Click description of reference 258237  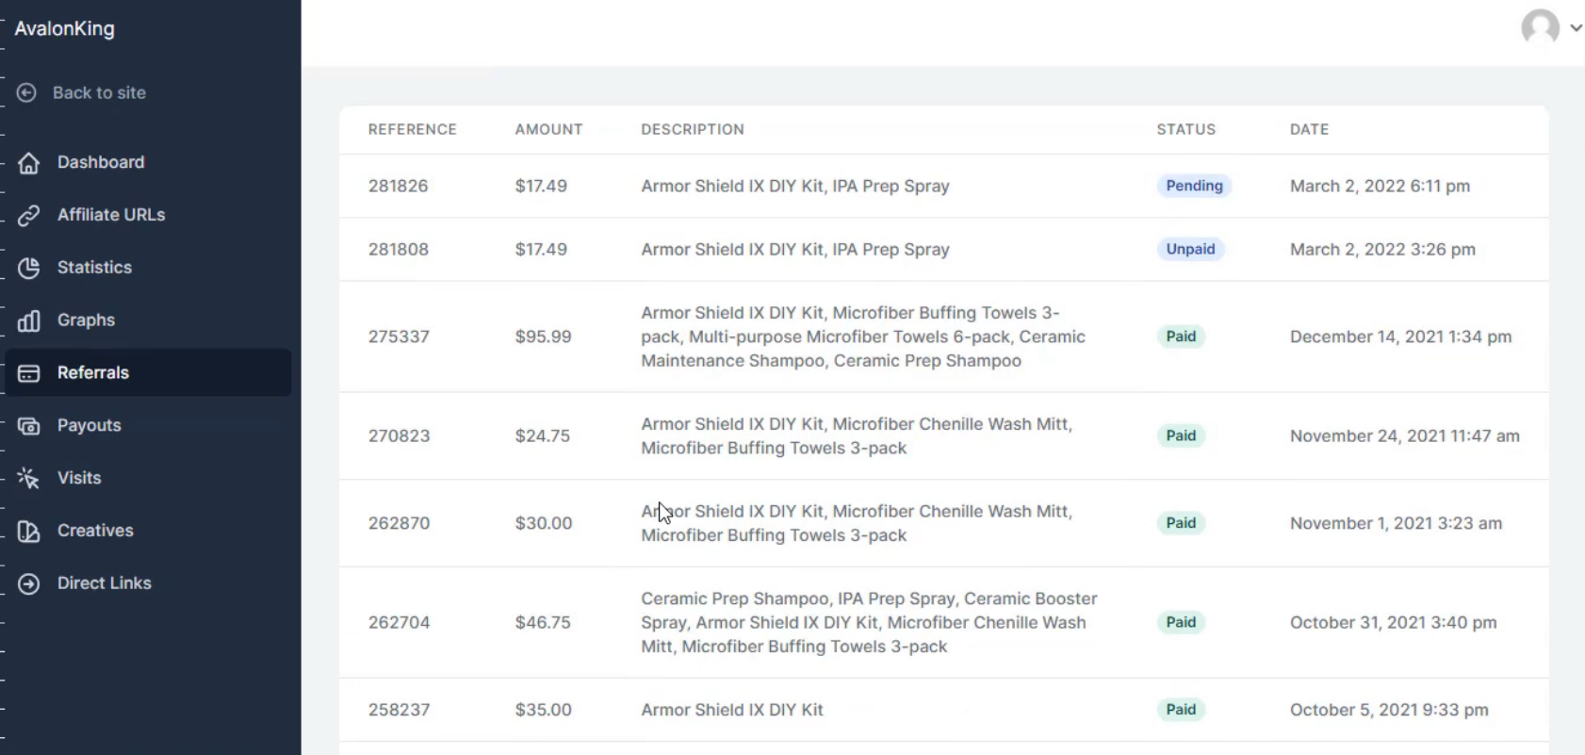pos(732,710)
